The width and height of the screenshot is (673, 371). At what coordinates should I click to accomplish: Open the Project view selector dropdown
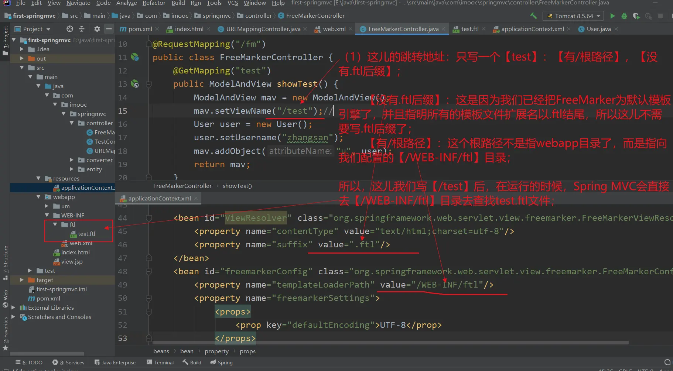click(37, 29)
